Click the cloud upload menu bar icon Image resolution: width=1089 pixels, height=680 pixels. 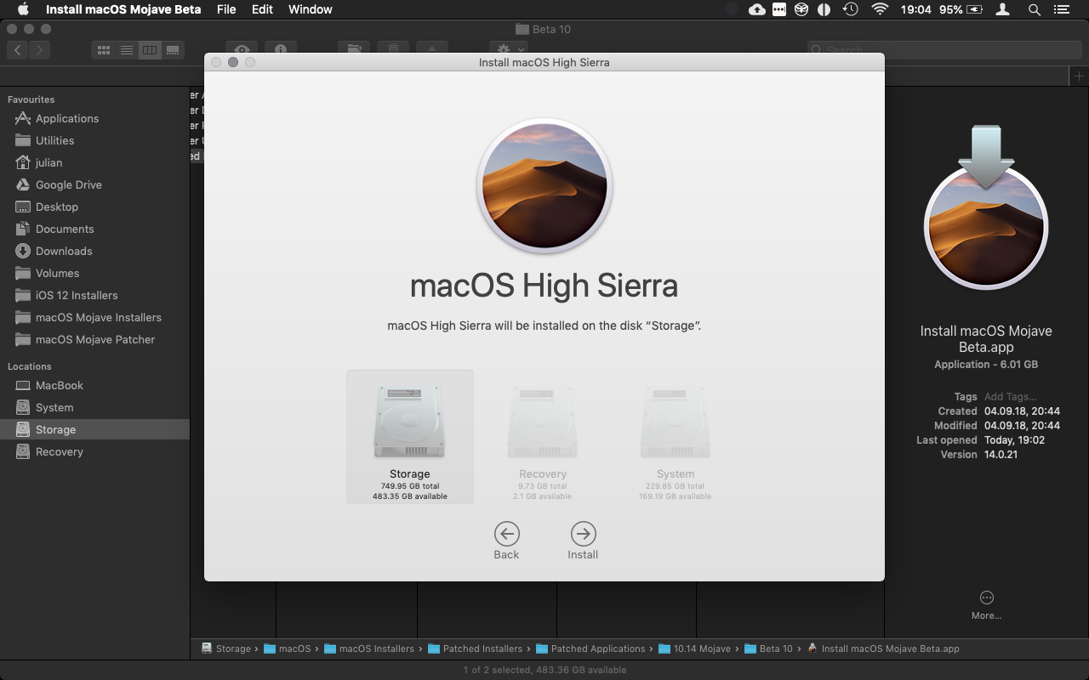tap(757, 9)
